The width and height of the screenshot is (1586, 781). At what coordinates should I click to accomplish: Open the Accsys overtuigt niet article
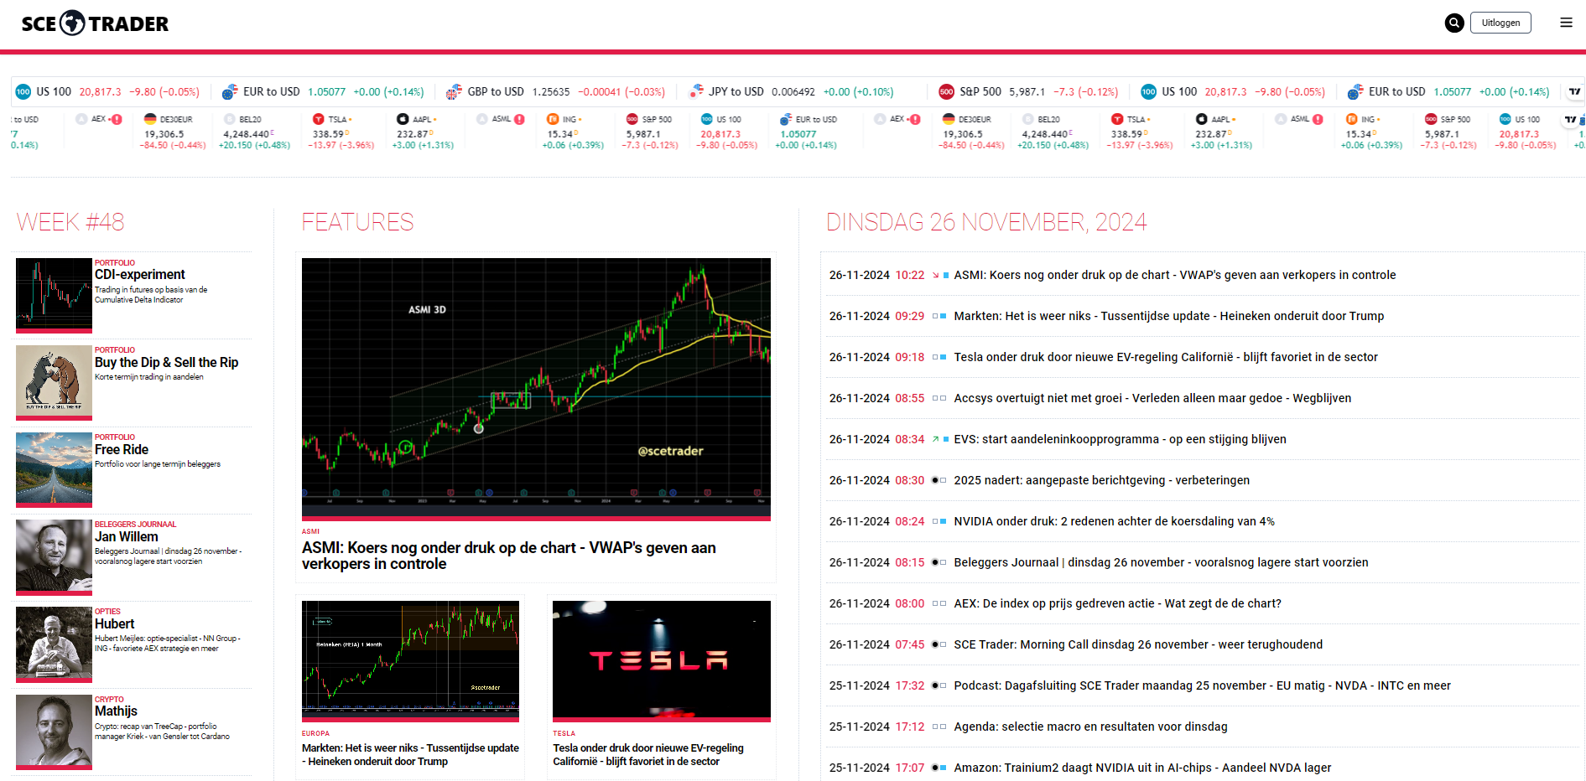click(1152, 398)
